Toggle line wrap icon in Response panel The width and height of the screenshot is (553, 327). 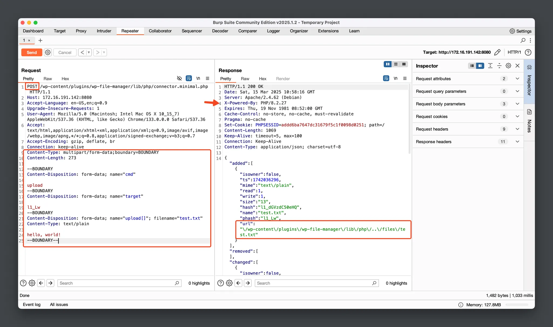[386, 78]
